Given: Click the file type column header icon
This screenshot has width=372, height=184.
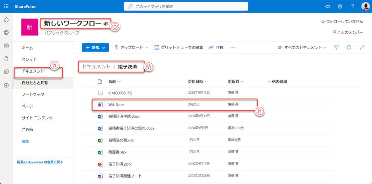Looking at the screenshot, I should tap(100, 81).
